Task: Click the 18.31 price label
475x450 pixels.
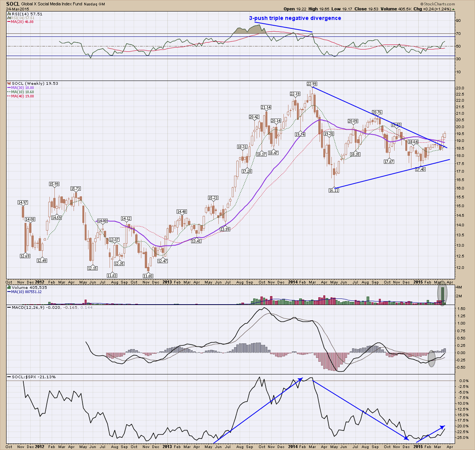Action: click(242, 147)
